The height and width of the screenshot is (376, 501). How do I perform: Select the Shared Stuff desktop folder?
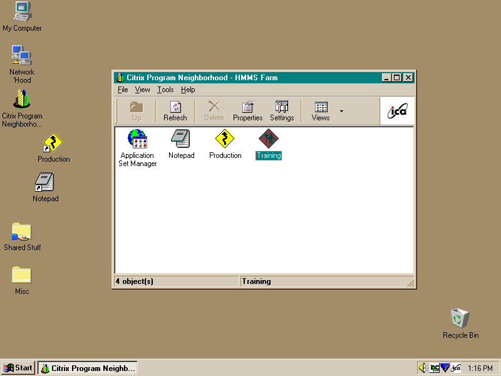click(22, 237)
